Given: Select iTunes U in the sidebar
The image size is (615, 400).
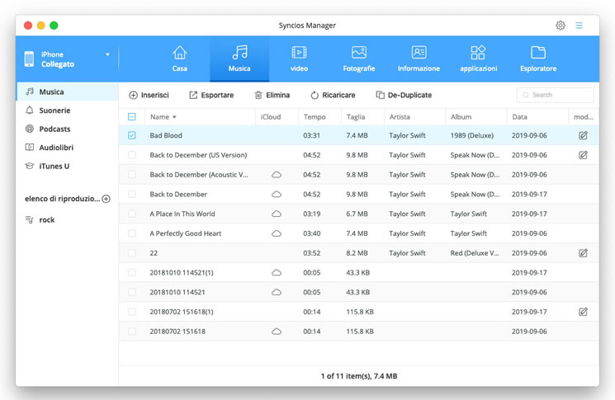Looking at the screenshot, I should [67, 166].
